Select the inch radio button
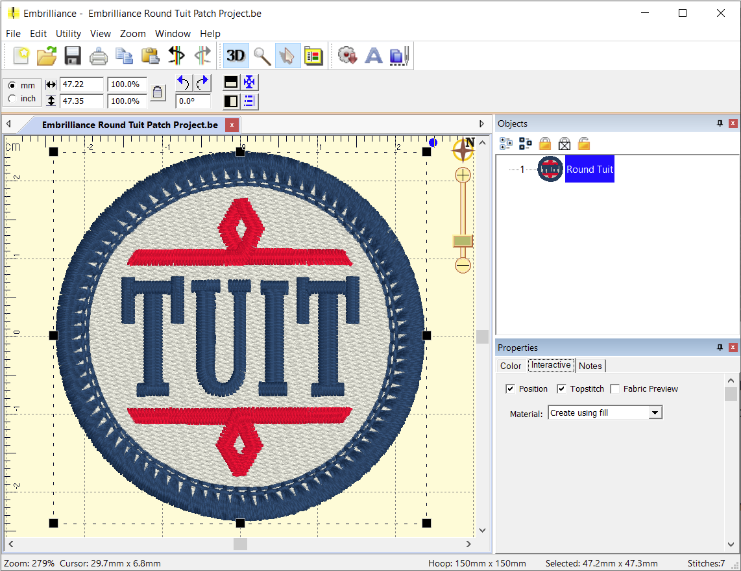The image size is (741, 571). pyautogui.click(x=12, y=99)
